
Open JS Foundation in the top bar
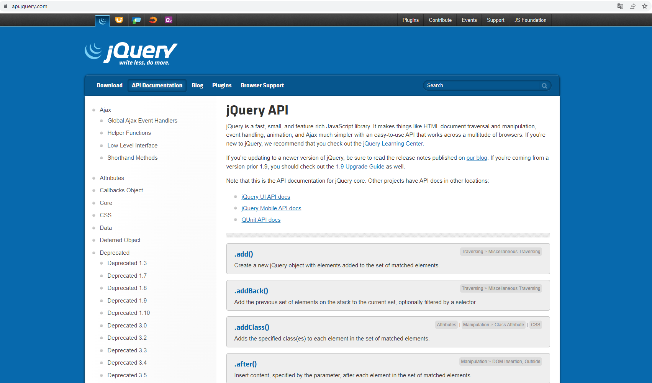point(531,20)
